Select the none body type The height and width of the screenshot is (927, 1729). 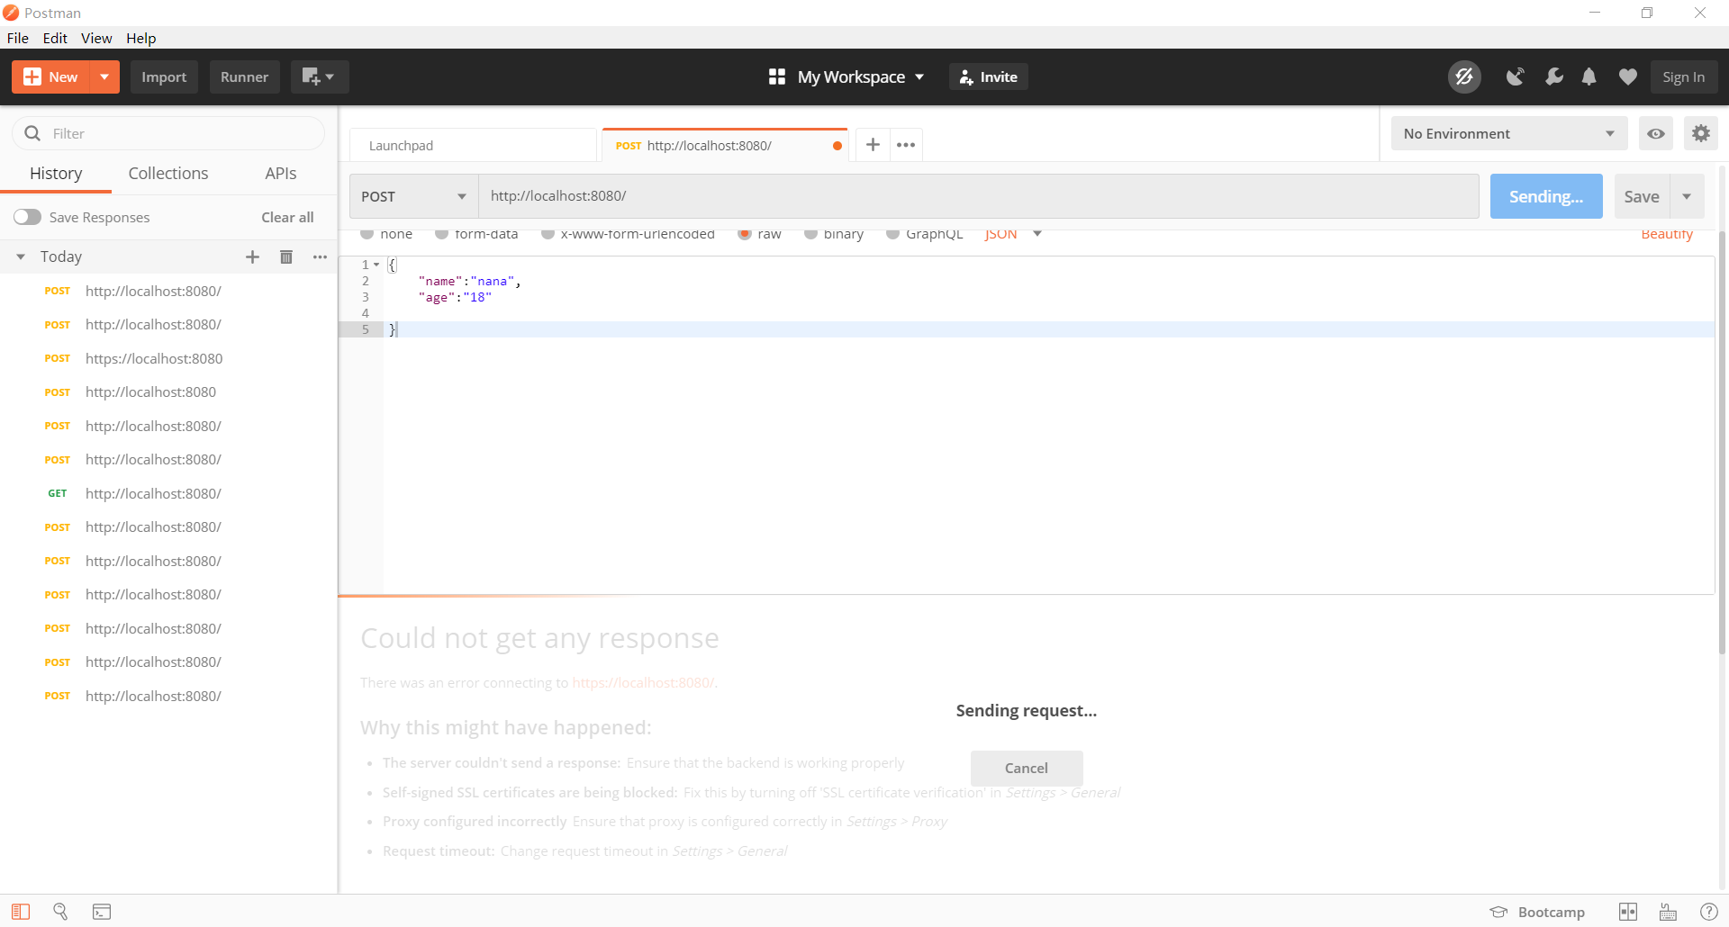click(x=367, y=234)
